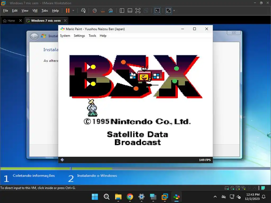
Task: Open Settings gear app on taskbar
Action: pyautogui.click(x=142, y=197)
